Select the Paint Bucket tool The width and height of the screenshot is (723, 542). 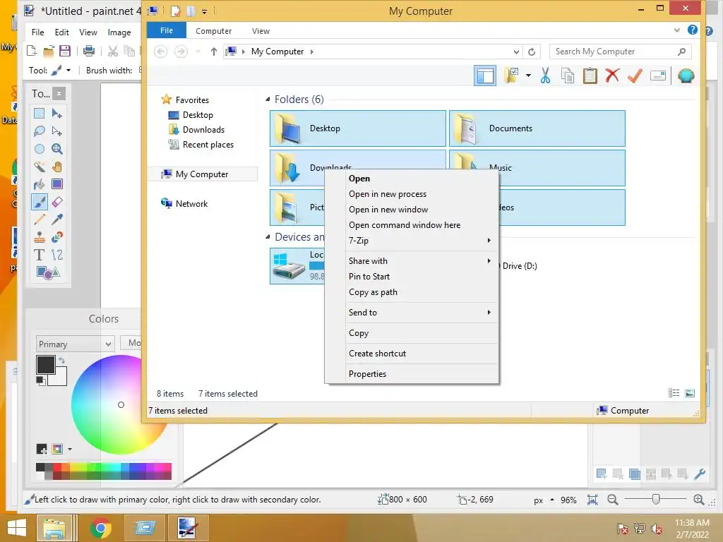click(x=40, y=184)
